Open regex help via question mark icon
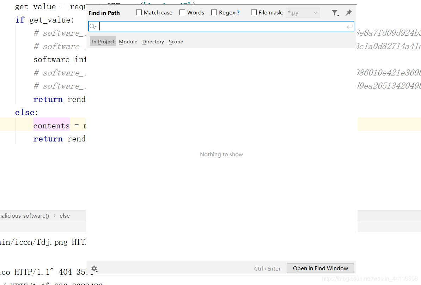Viewport: 421px width, 285px height. [x=239, y=12]
